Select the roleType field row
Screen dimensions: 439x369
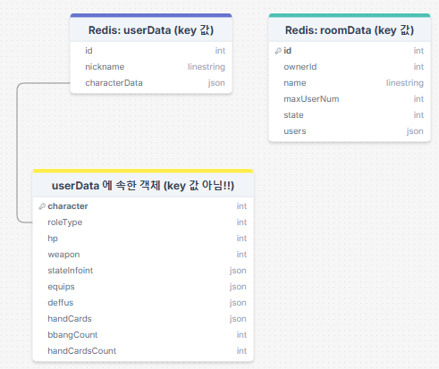tap(143, 222)
